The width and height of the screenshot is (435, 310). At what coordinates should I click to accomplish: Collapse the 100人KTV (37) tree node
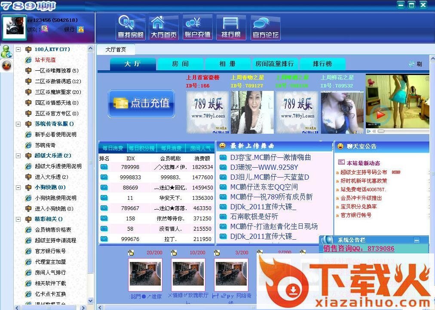pos(18,50)
